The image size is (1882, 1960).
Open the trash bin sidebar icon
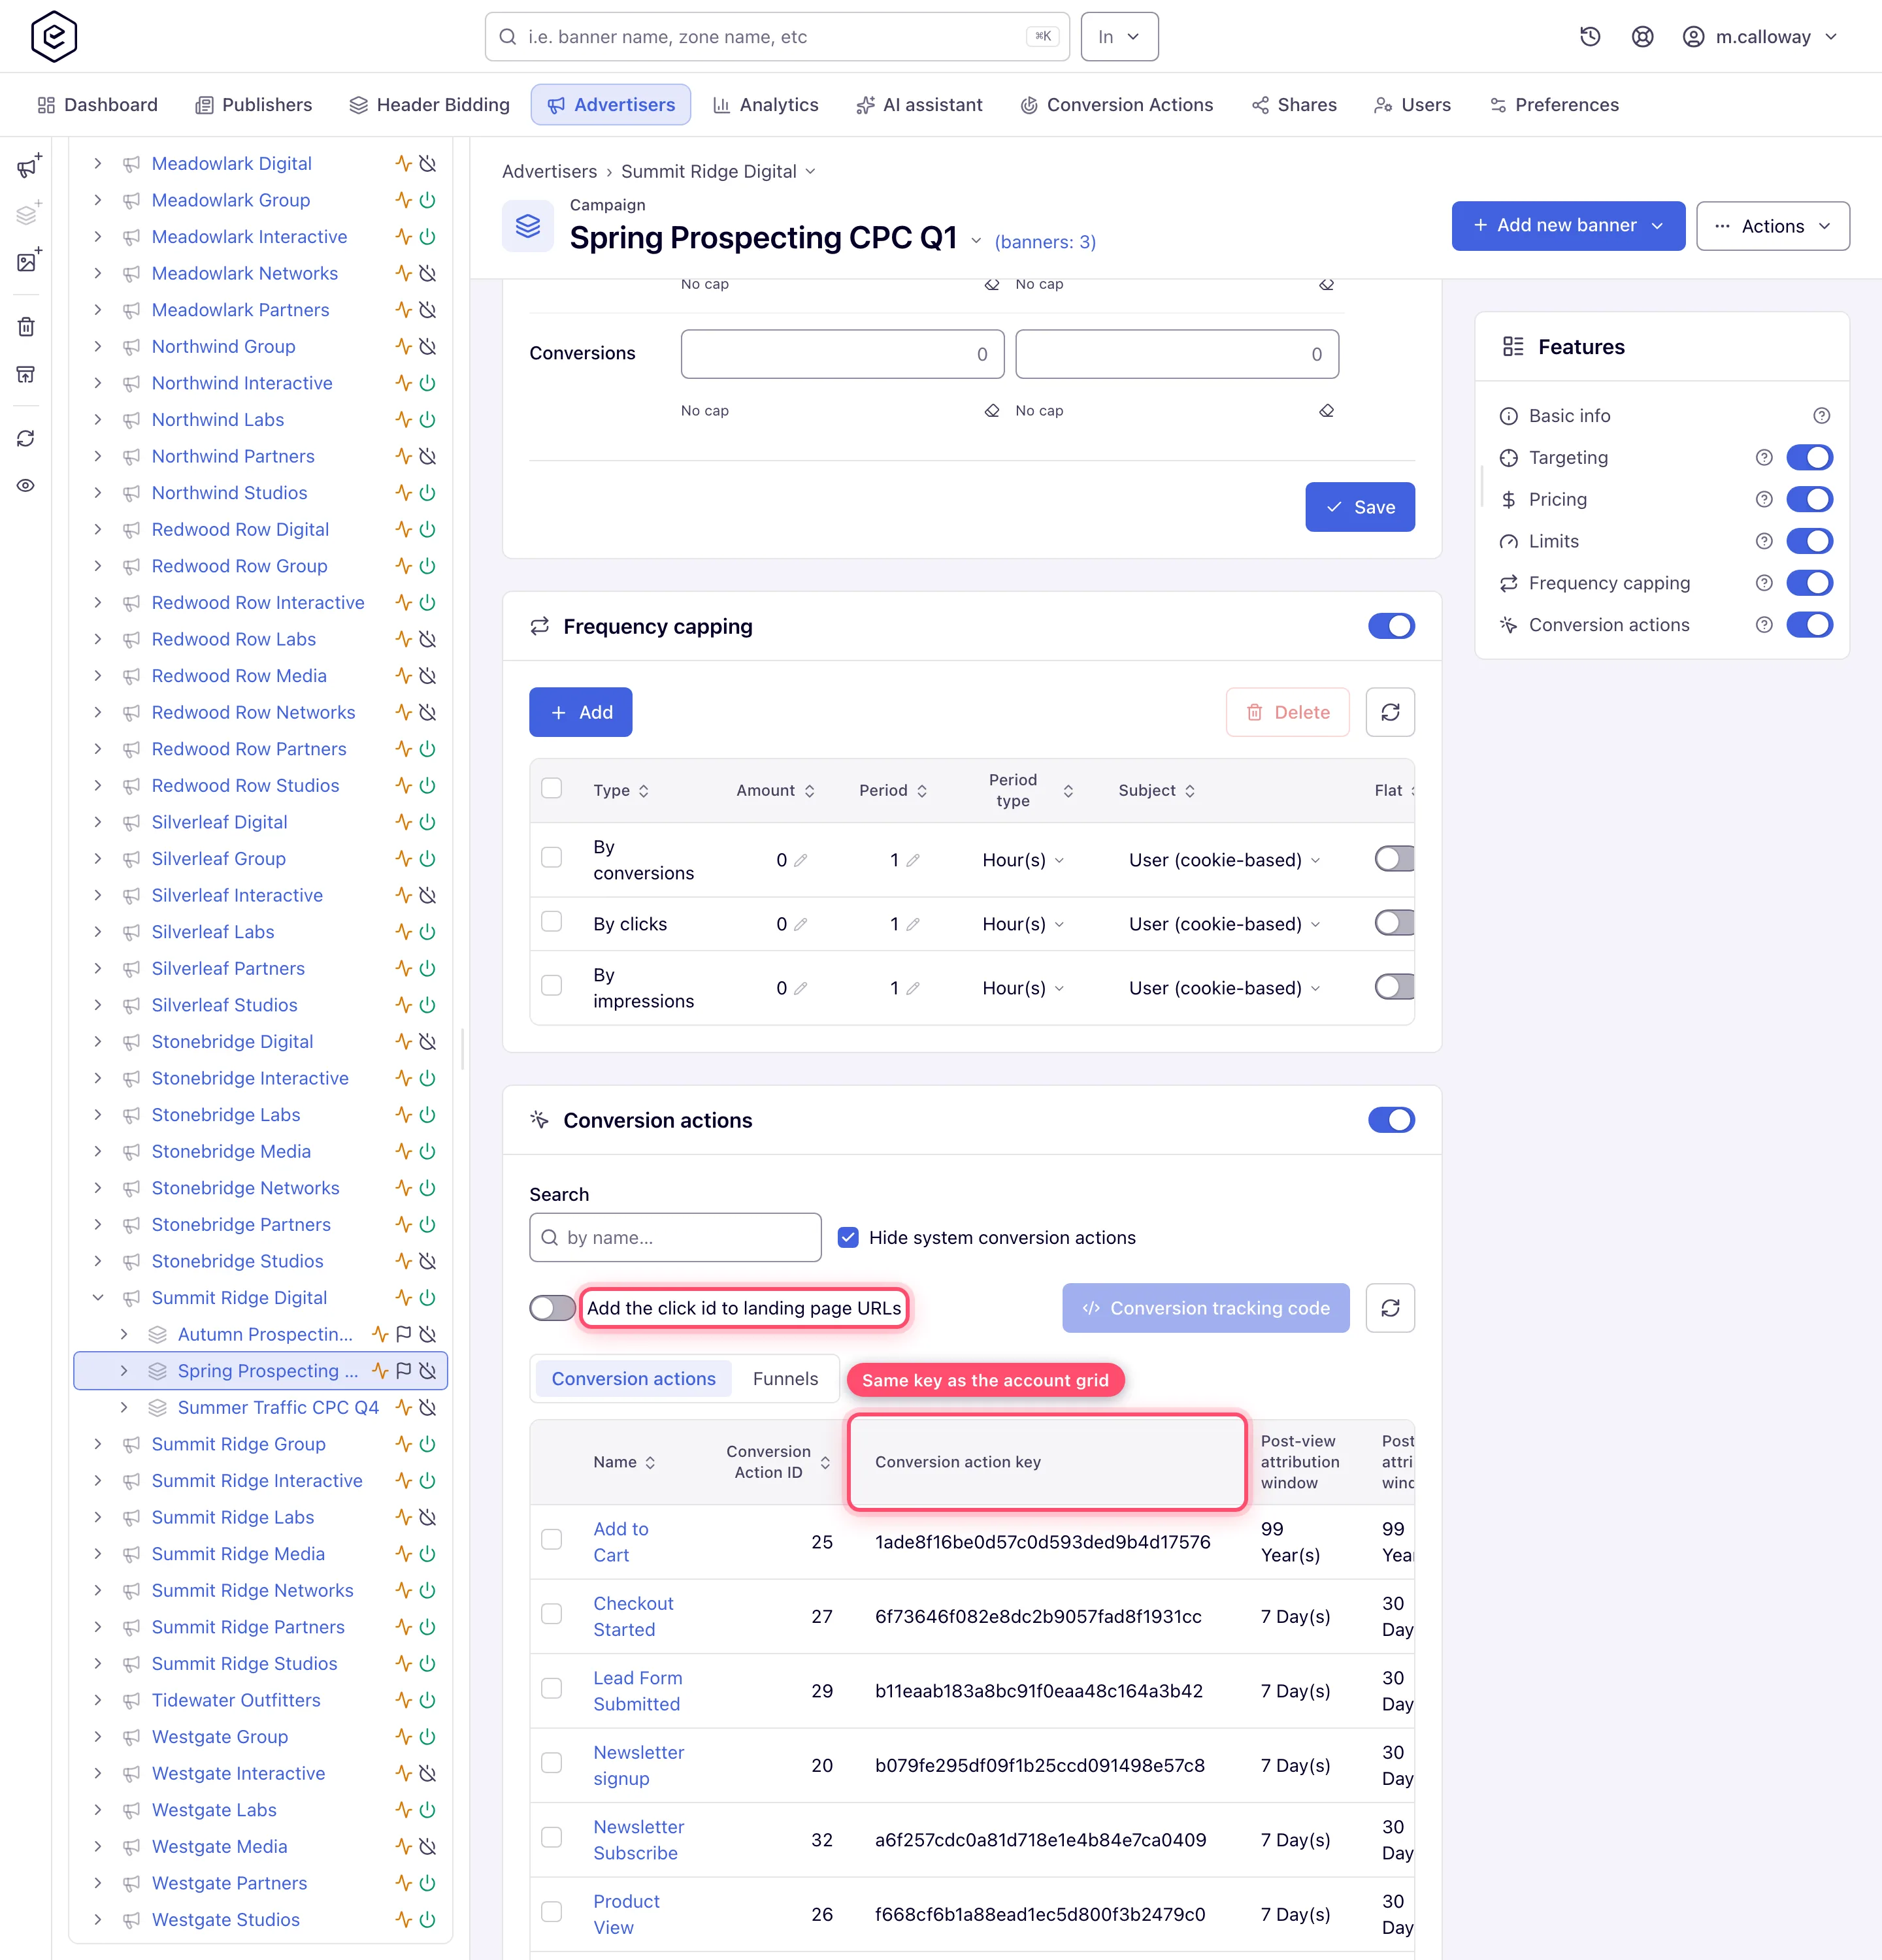point(27,326)
